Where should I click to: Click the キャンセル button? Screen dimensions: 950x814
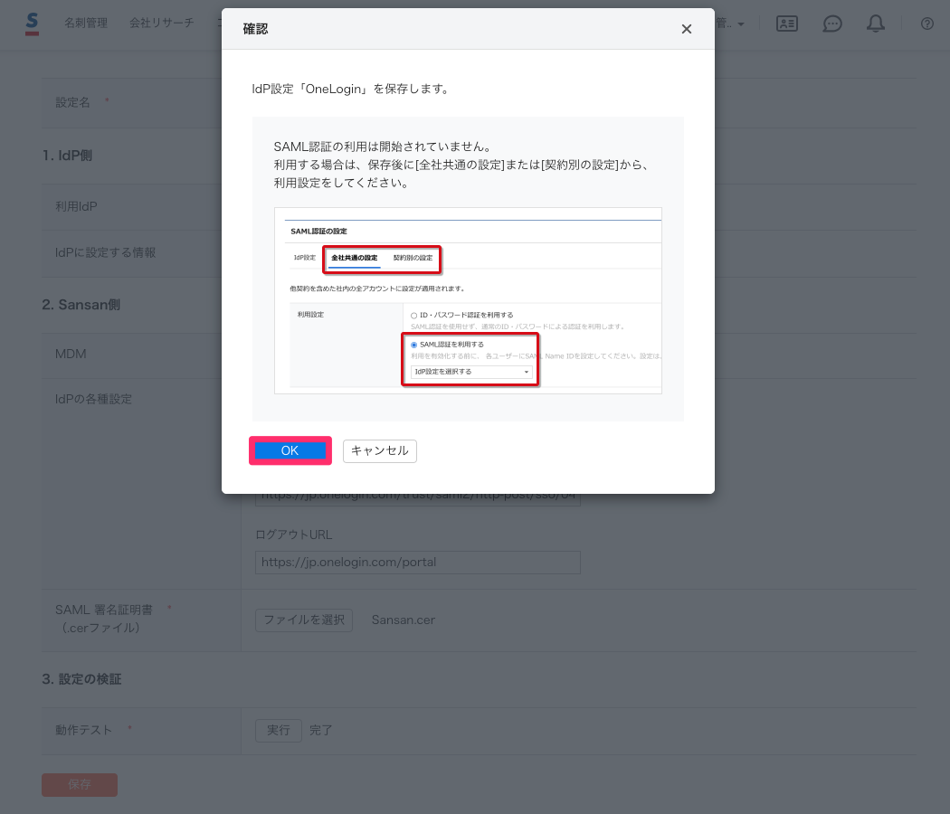(x=380, y=450)
